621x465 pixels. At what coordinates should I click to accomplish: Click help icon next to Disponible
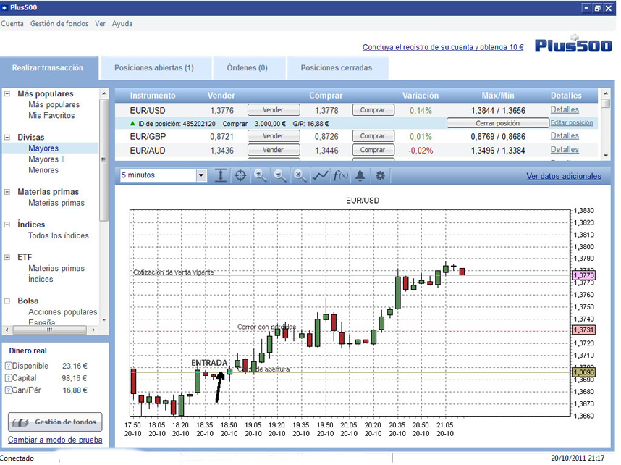coord(9,366)
